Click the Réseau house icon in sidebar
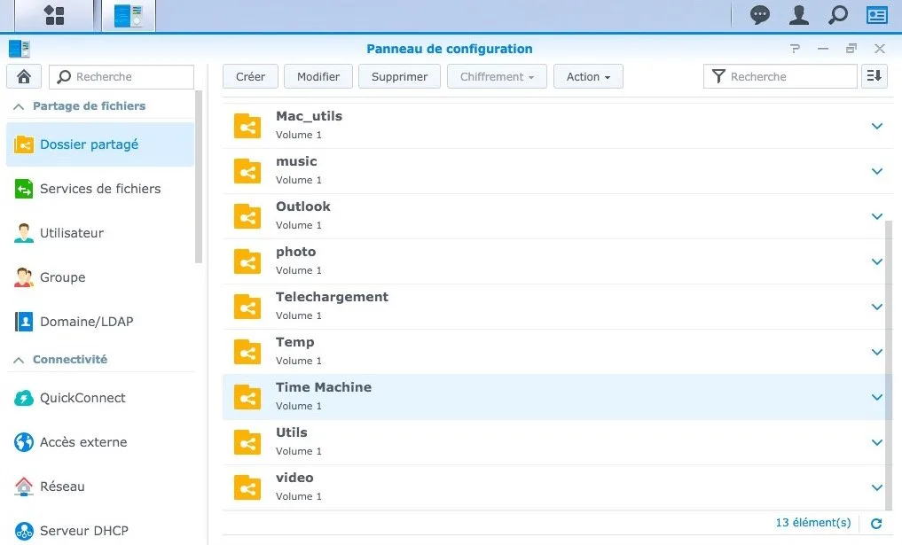Image resolution: width=902 pixels, height=545 pixels. point(24,487)
